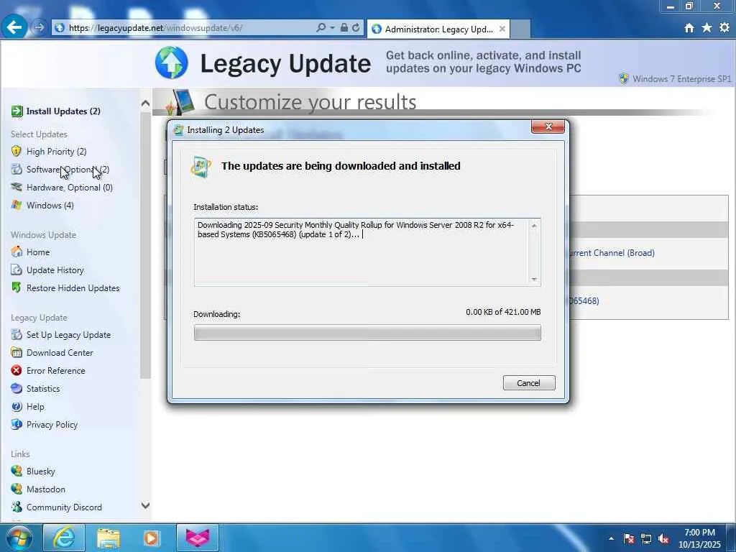The image size is (736, 552).
Task: Click status box scroll down arrow
Action: (534, 280)
